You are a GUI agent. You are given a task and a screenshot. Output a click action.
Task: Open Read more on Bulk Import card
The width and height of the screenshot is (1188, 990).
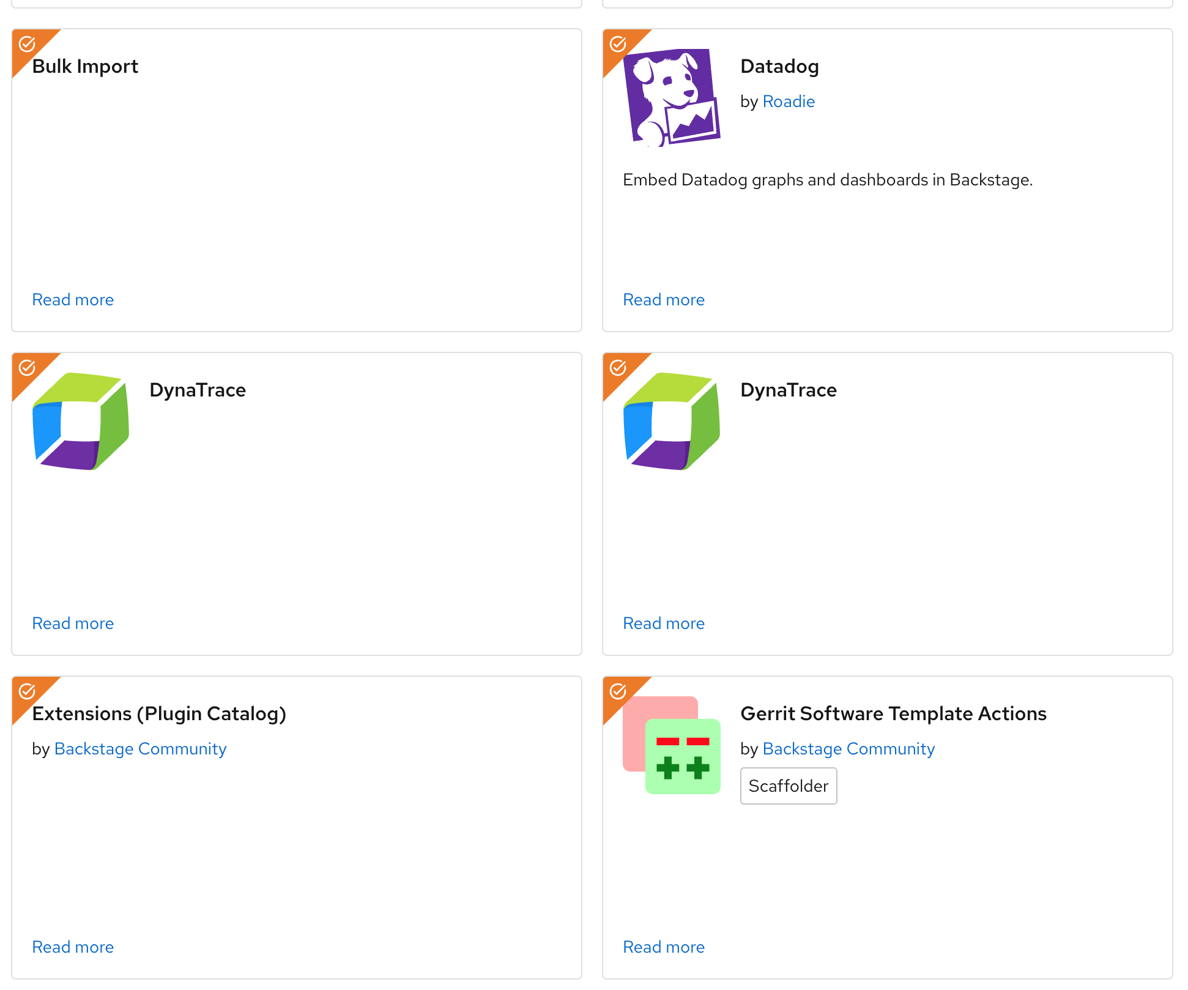[73, 300]
